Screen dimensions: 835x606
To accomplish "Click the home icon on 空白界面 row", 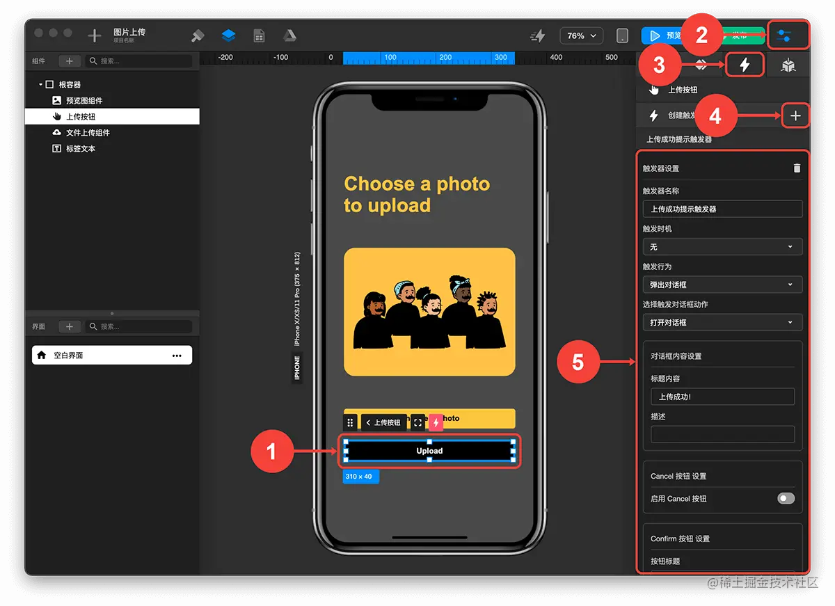I will coord(42,356).
